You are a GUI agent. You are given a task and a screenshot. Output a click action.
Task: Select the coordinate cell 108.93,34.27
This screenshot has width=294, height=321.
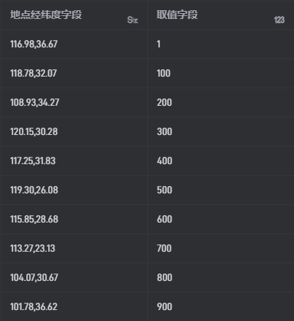(74, 102)
